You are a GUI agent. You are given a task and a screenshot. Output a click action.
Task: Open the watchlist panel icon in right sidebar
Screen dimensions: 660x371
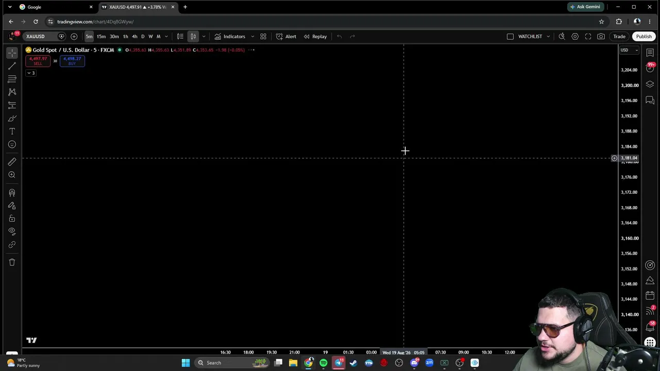click(650, 53)
